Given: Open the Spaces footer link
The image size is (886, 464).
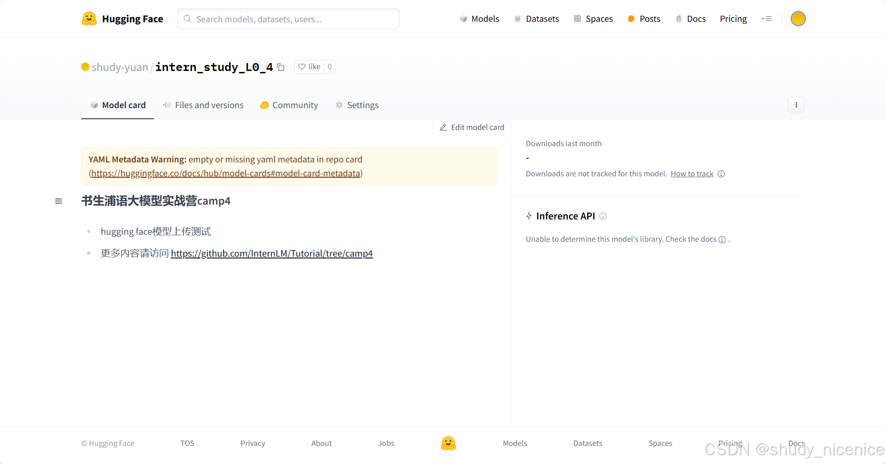Looking at the screenshot, I should point(660,443).
